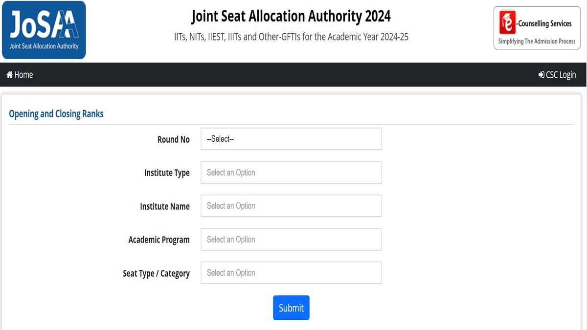Image resolution: width=587 pixels, height=330 pixels.
Task: Click the Opening and Closing Ranks heading
Action: tap(56, 114)
